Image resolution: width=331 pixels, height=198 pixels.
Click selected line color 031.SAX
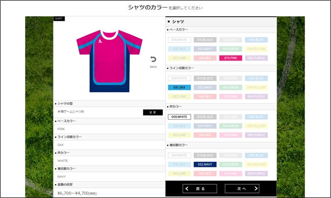tap(179, 87)
